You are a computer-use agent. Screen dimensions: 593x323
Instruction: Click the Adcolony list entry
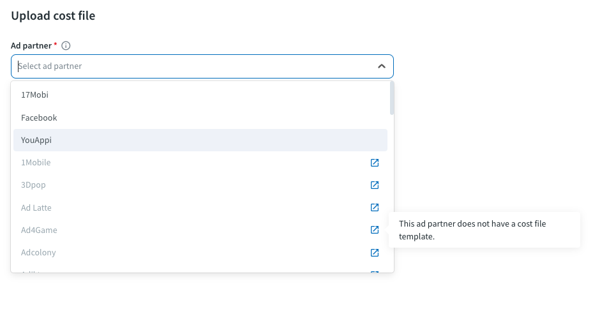[200, 253]
